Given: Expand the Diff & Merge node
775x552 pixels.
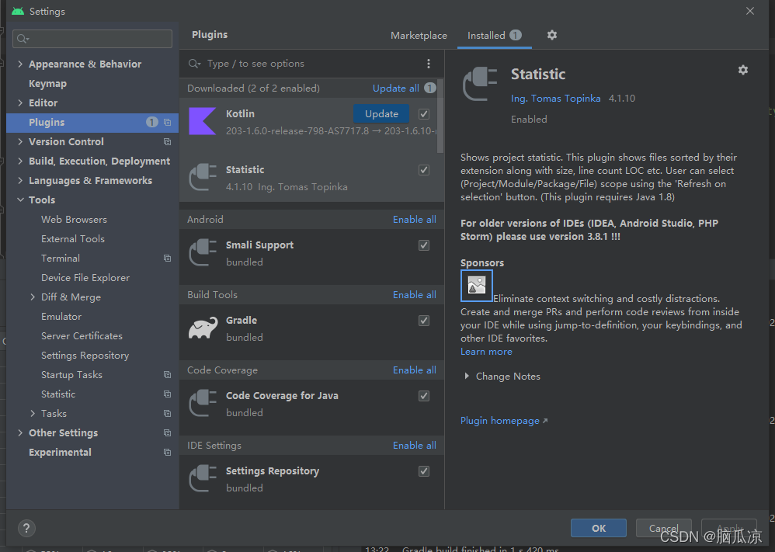Looking at the screenshot, I should tap(33, 297).
